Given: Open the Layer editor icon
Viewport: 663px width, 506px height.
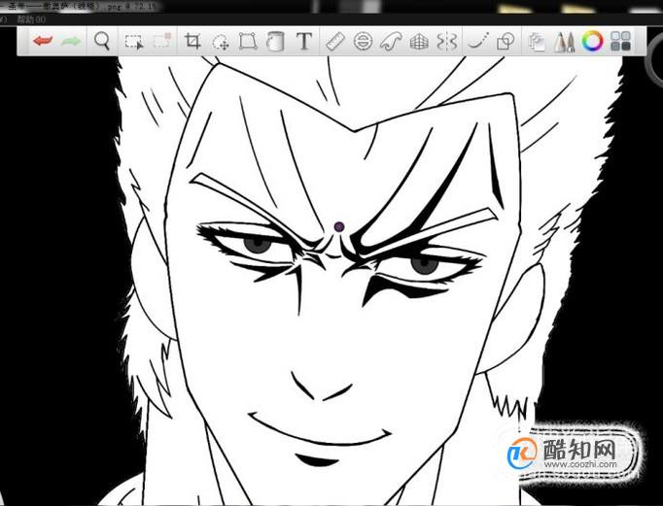Looking at the screenshot, I should coord(537,42).
